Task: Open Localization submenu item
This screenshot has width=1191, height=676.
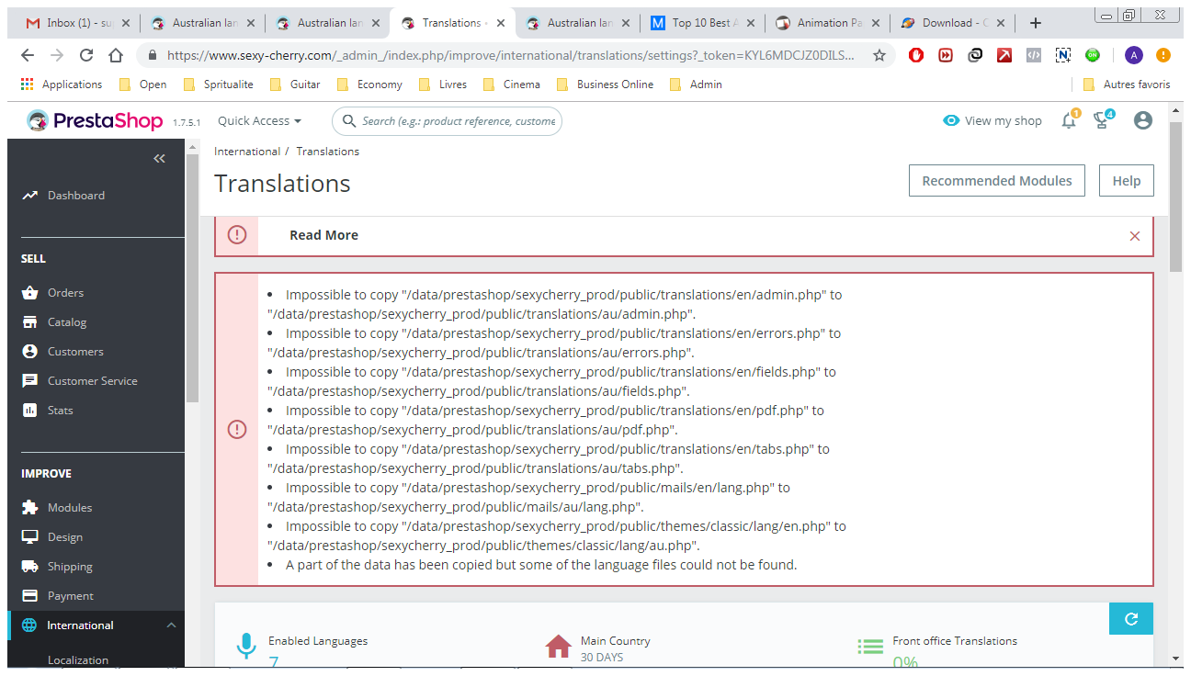Action: (78, 659)
